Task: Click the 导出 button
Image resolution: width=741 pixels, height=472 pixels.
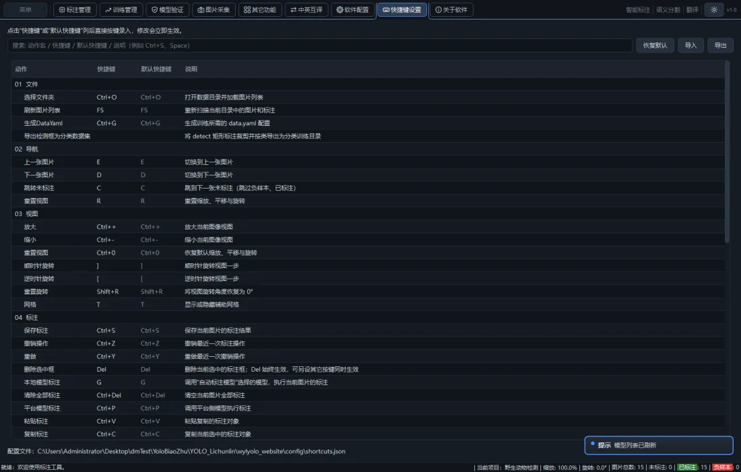Action: (x=720, y=45)
